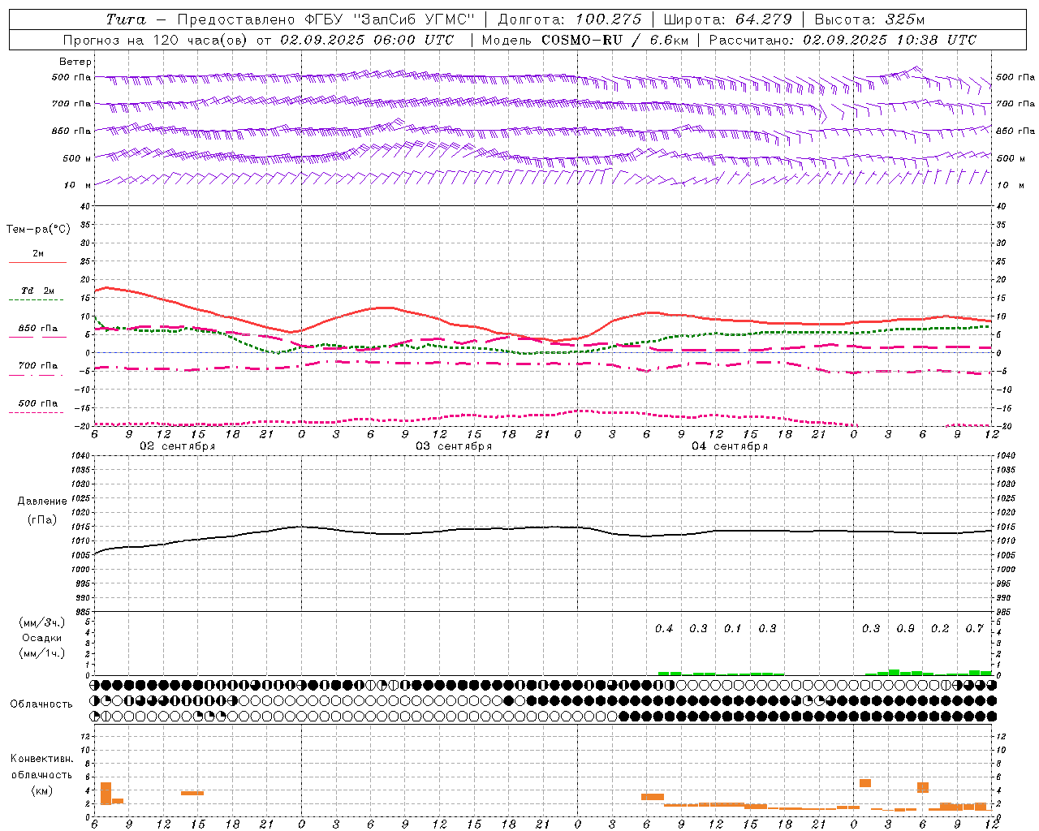The width and height of the screenshot is (1039, 831).
Task: Click the precipitation value "0.2"
Action: [x=940, y=628]
